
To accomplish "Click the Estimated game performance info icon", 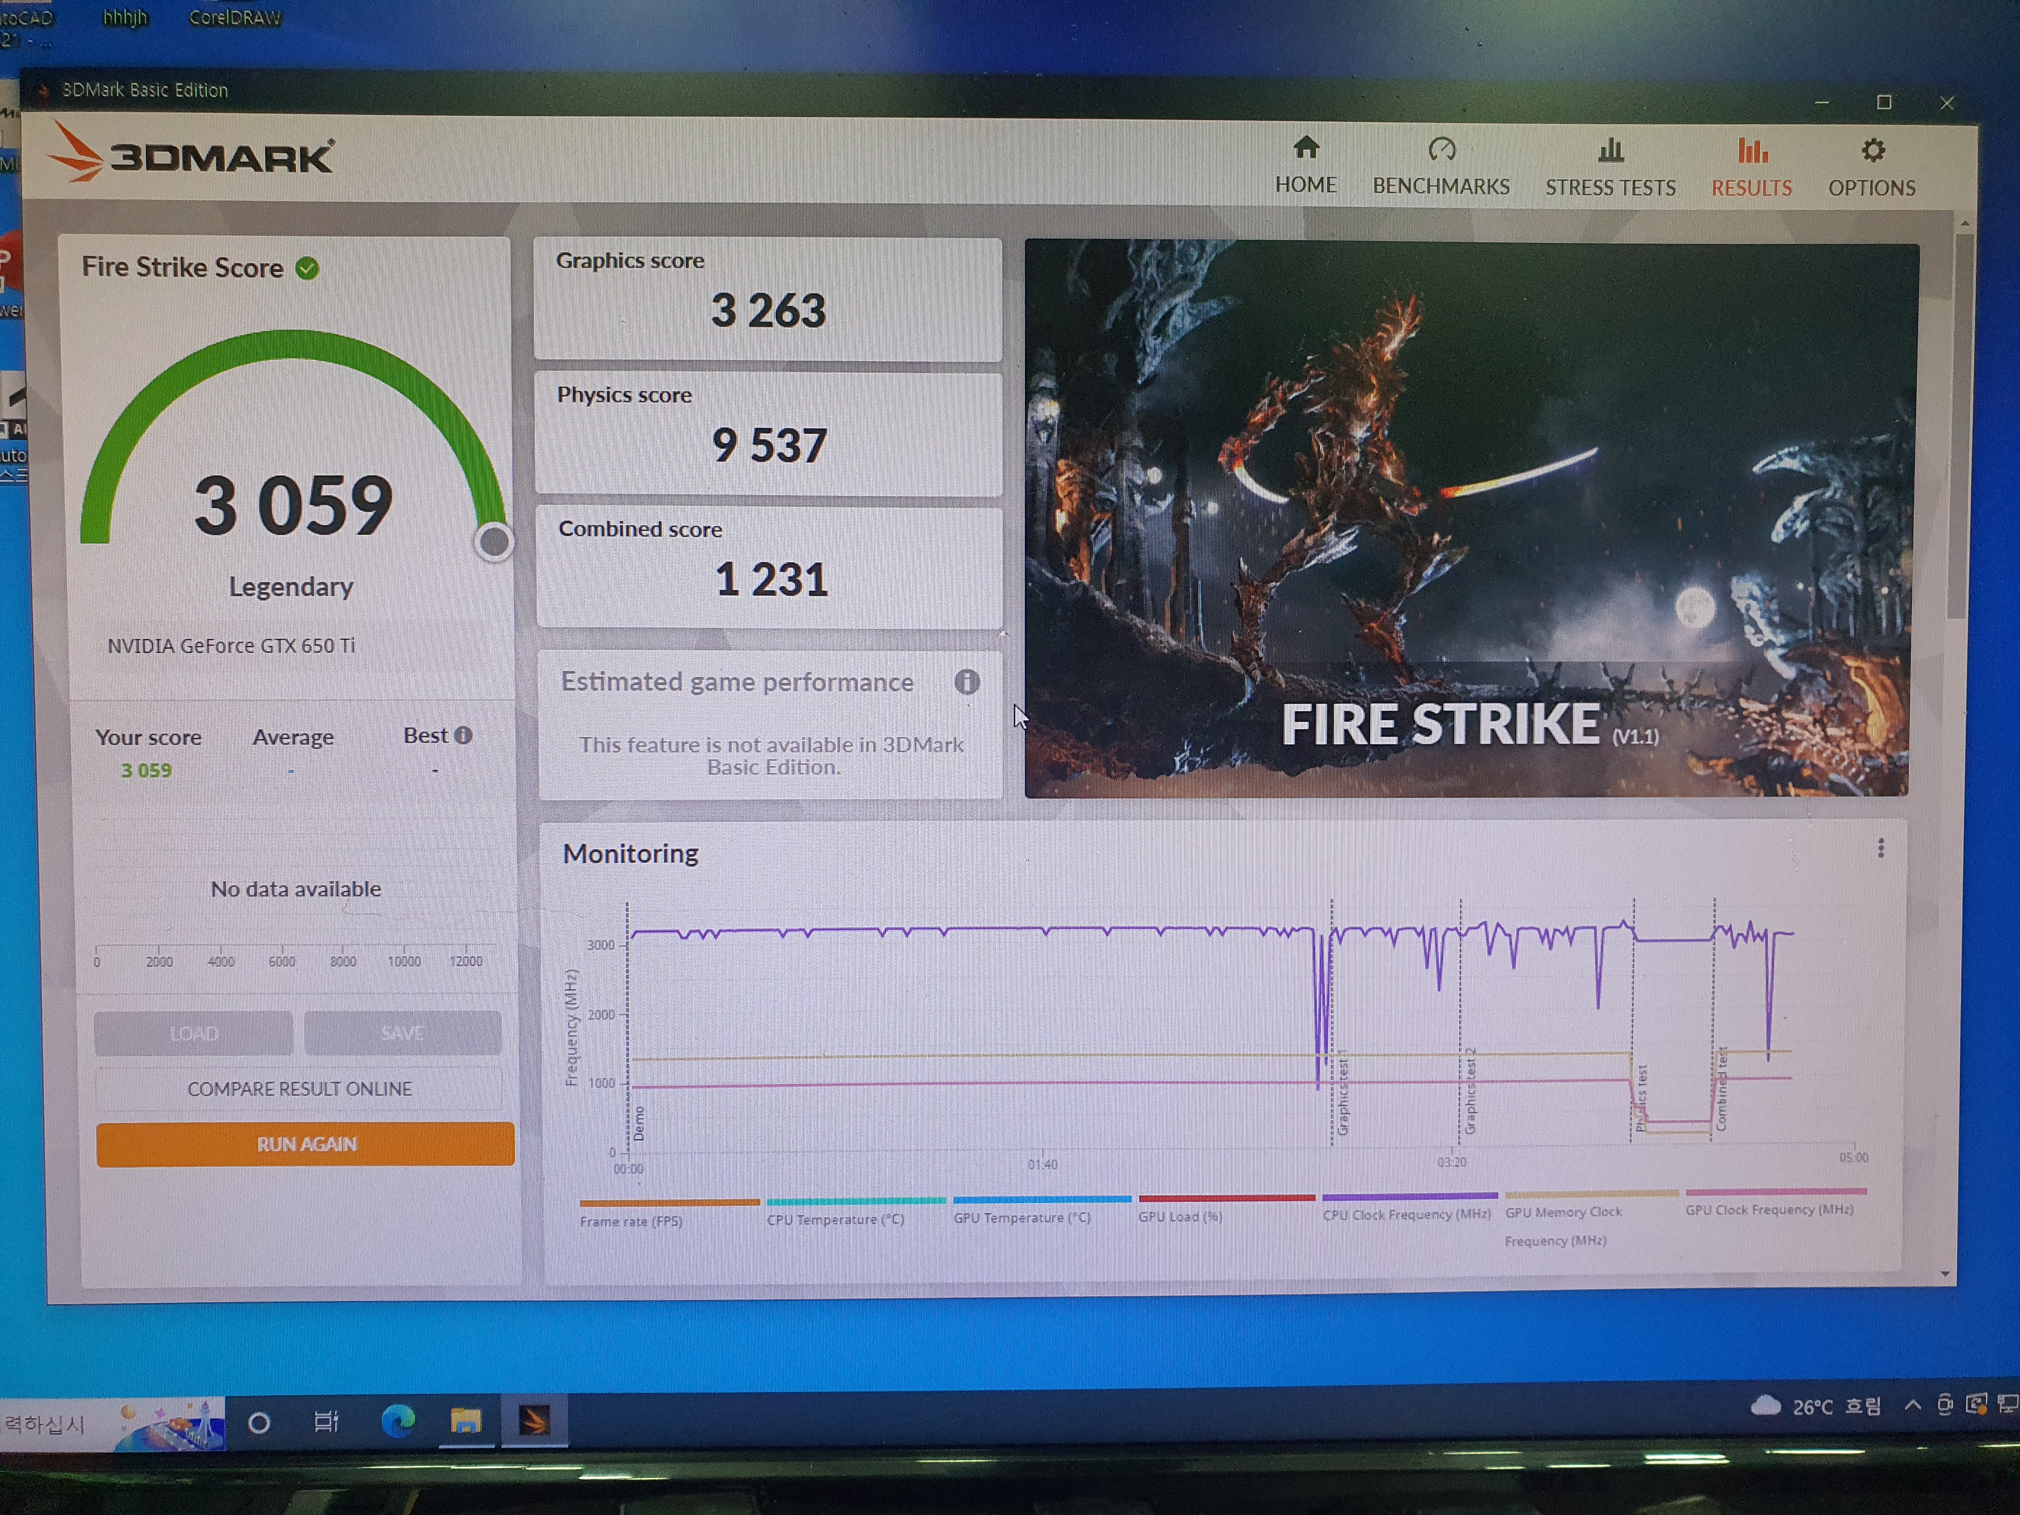I will pos(967,682).
